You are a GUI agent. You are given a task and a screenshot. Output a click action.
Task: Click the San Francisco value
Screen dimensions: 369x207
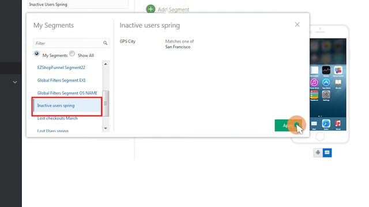click(x=178, y=47)
